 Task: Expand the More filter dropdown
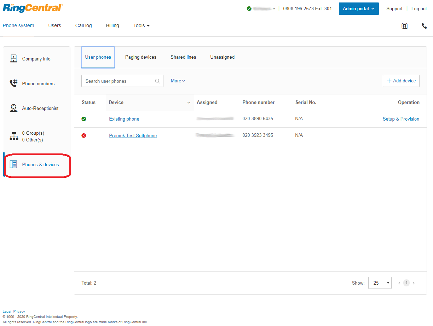pos(178,81)
